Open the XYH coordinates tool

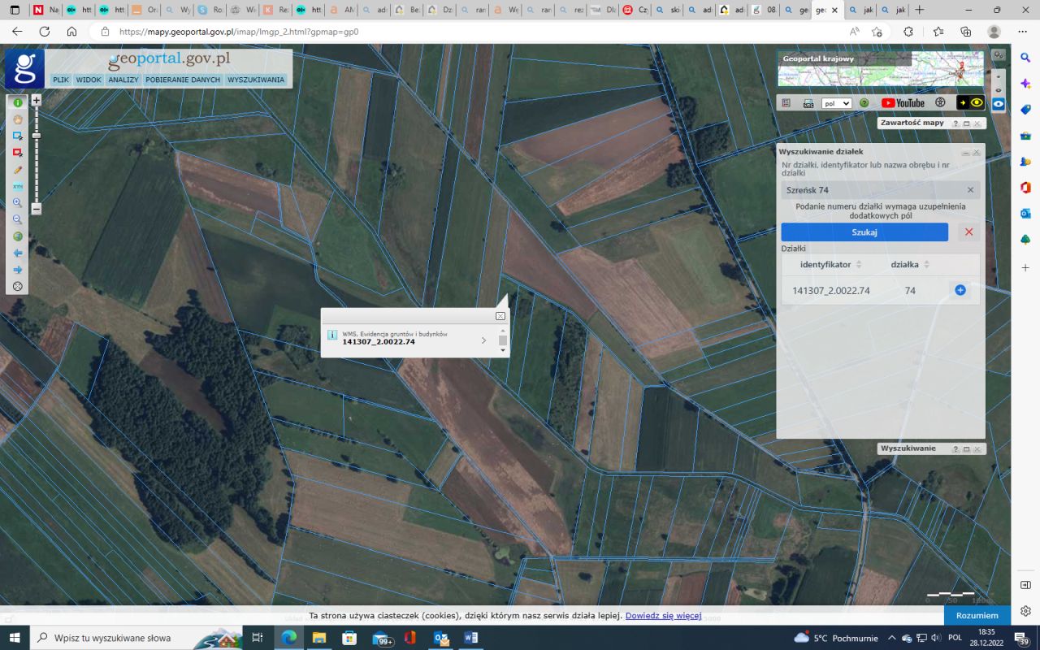tap(17, 186)
